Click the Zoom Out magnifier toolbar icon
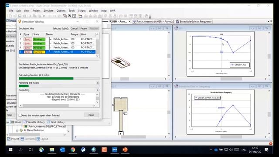 [x=70, y=16]
